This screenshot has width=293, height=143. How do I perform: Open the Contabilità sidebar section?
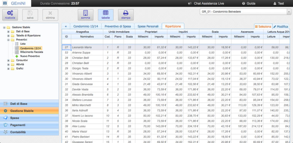click(29, 132)
